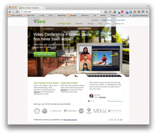Click the Shell logo
Image resolution: width=157 pixels, height=135 pixels.
37,111
